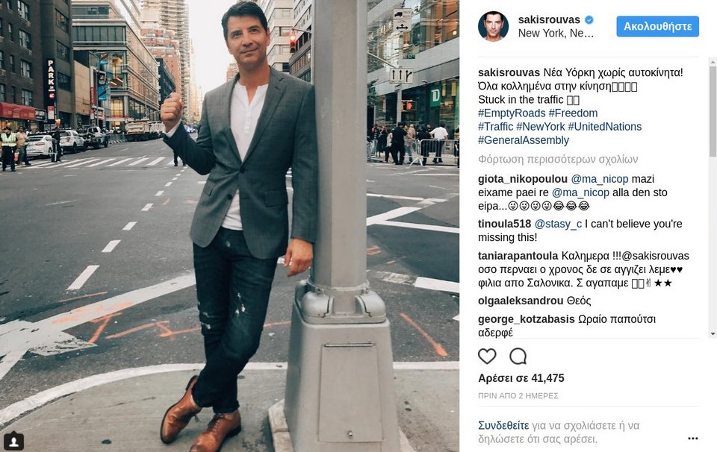717x452 pixels.
Task: Visit the @stasy_c mention
Action: pyautogui.click(x=558, y=225)
